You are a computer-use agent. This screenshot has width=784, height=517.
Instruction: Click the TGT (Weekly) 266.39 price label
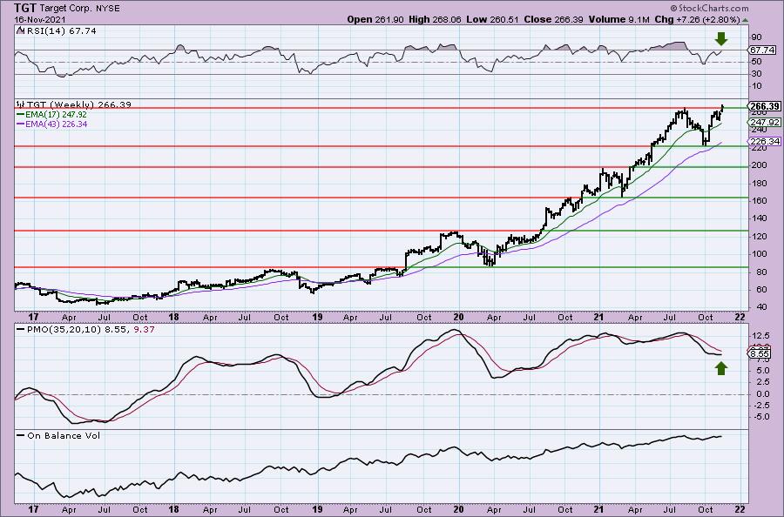point(79,104)
